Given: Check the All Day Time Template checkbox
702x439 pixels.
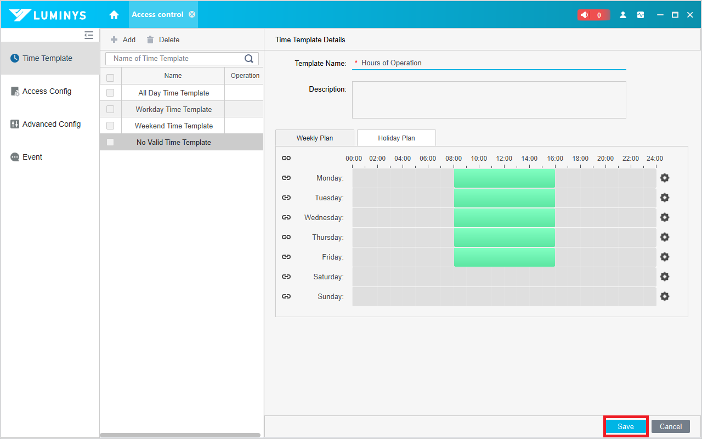Looking at the screenshot, I should pos(110,93).
